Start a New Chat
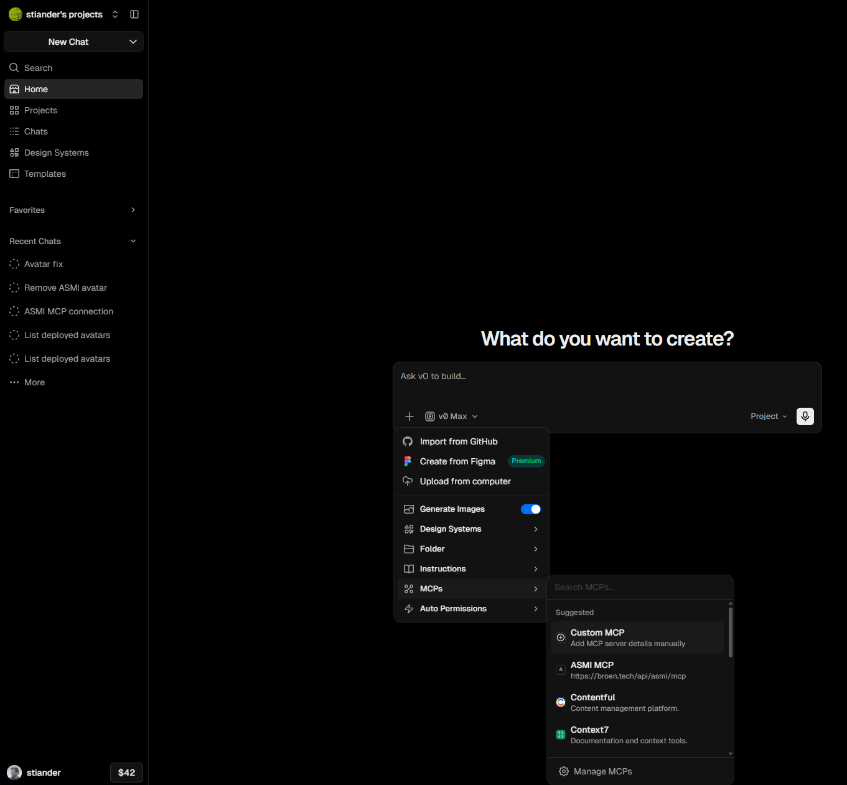Image resolution: width=847 pixels, height=785 pixels. [x=63, y=42]
